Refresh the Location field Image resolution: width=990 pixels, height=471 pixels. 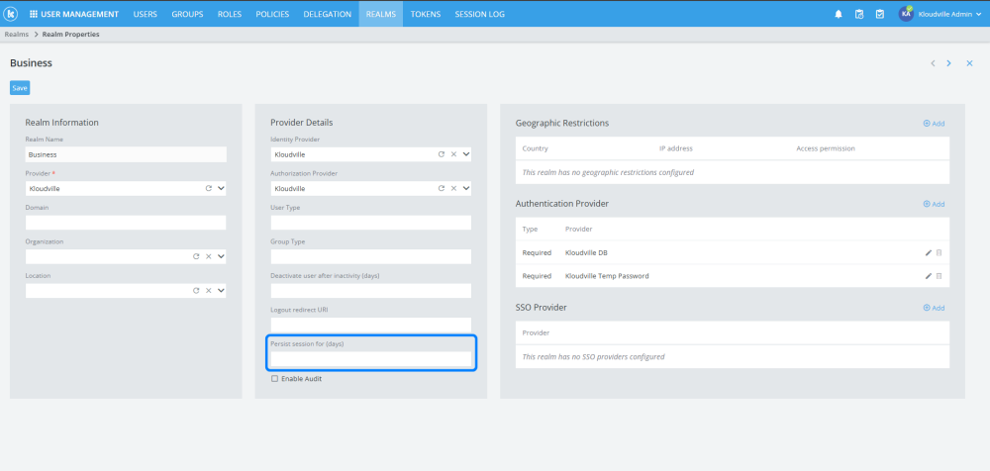(x=196, y=291)
